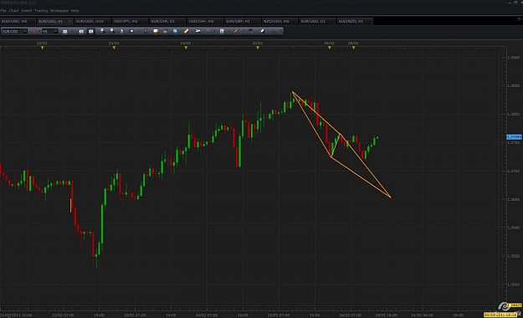Viewport: 523px width, 318px height.
Task: Expand the arrow beside the orange line tool
Action: (244, 31)
